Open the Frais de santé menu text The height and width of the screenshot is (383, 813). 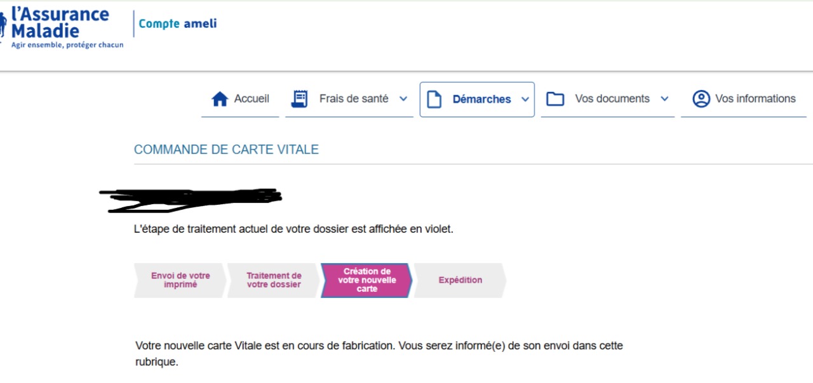[x=354, y=99]
